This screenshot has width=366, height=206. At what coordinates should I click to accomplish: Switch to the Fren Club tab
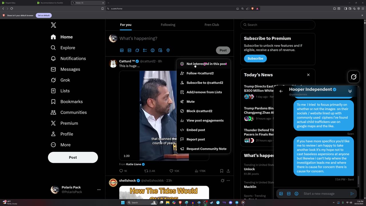coord(212,25)
